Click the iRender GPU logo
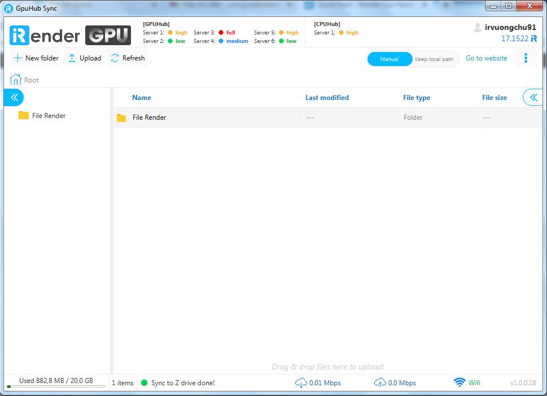547x396 pixels. tap(70, 35)
